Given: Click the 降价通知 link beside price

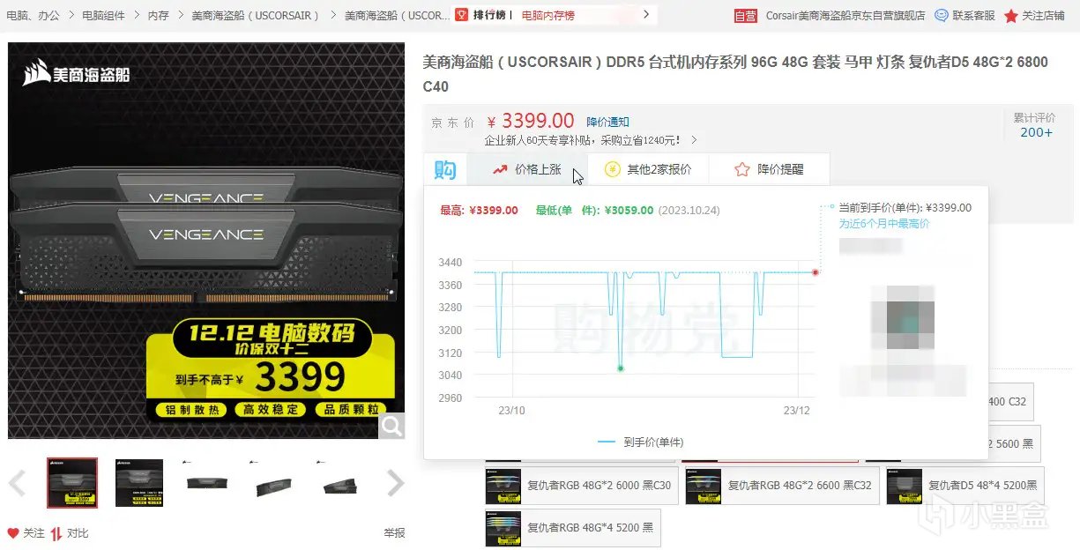Looking at the screenshot, I should click(608, 122).
